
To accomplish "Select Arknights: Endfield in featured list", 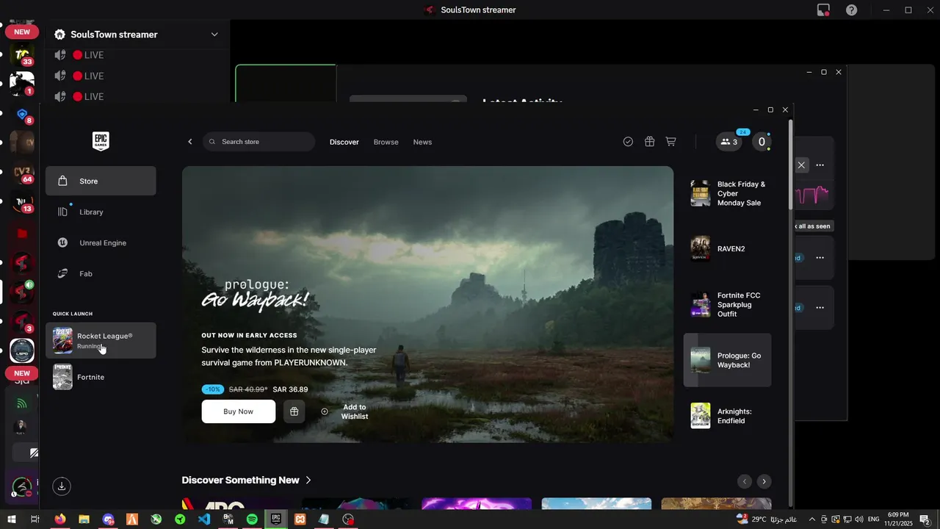I will (x=728, y=416).
